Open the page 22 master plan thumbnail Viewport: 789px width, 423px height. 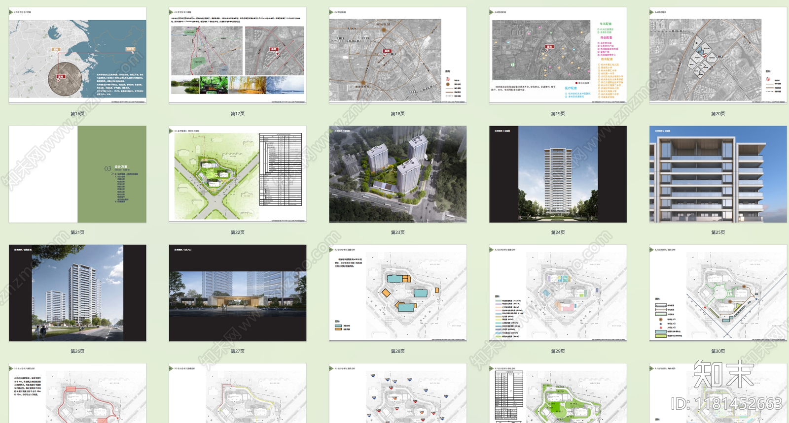point(238,174)
